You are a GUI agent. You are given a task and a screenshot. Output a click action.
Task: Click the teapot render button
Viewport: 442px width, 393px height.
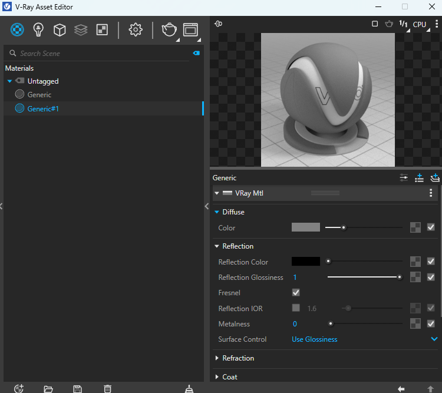click(169, 29)
